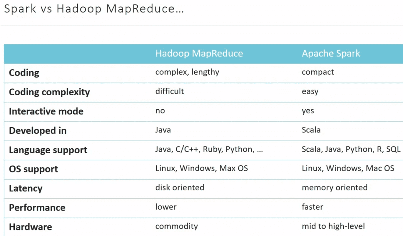This screenshot has height=236, width=403.
Task: Select the 'Apache Spark' column header
Action: pyautogui.click(x=331, y=54)
